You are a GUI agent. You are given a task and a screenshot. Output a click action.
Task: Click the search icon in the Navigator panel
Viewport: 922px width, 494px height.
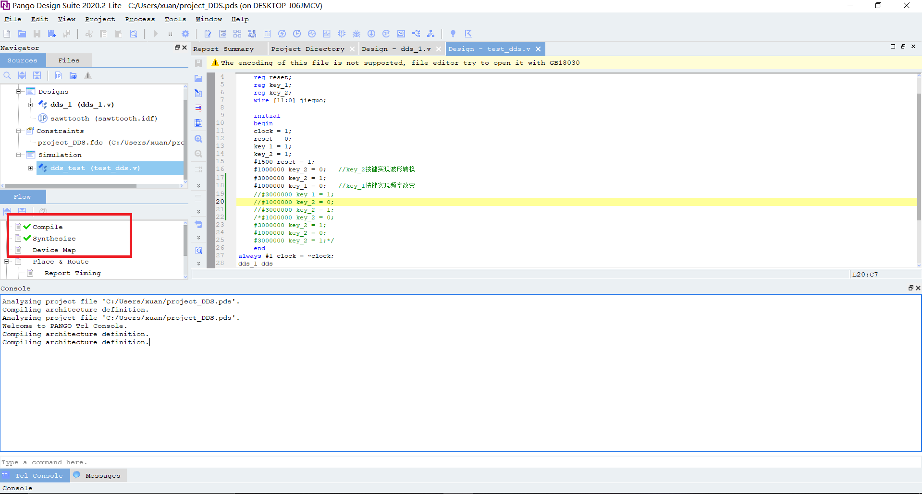pos(7,75)
